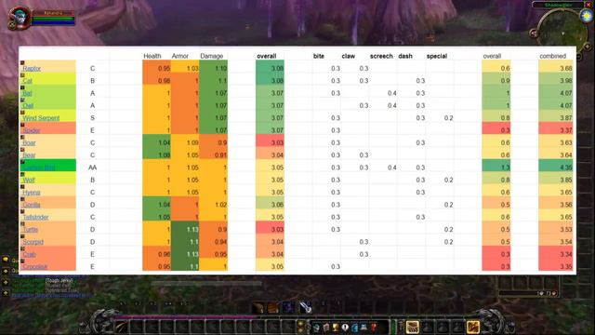Click the Health column header
Screen dimensions: 595x335
[x=152, y=56]
